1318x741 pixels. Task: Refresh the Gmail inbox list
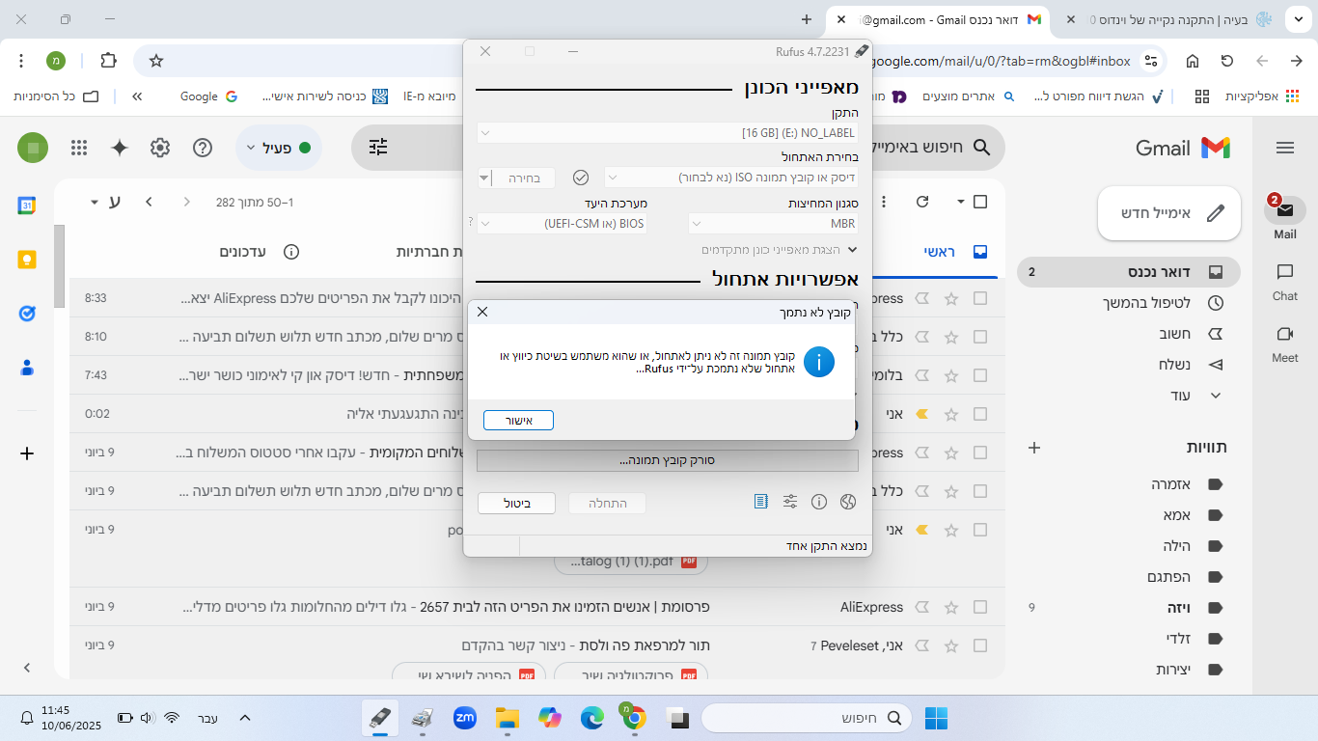(922, 202)
